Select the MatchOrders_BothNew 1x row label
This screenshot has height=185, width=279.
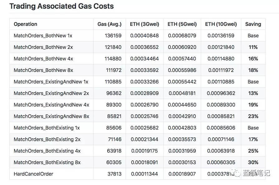tap(43, 36)
